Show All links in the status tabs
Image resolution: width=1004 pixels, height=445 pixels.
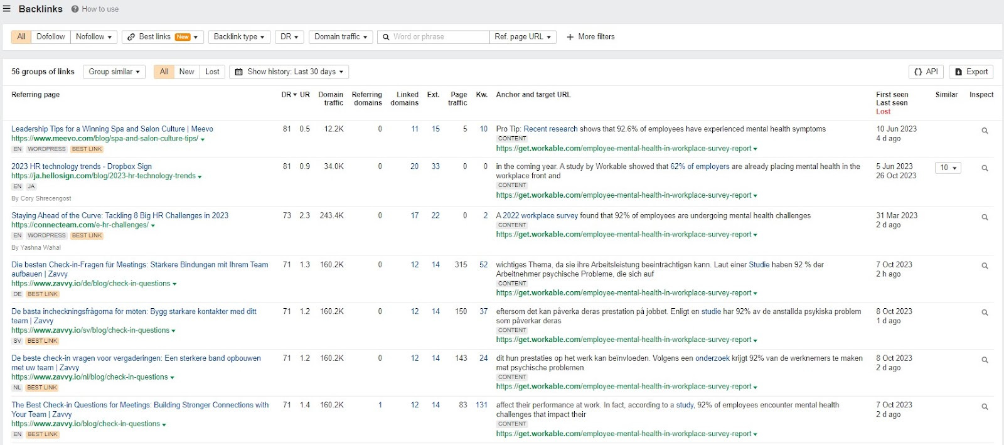click(x=164, y=72)
